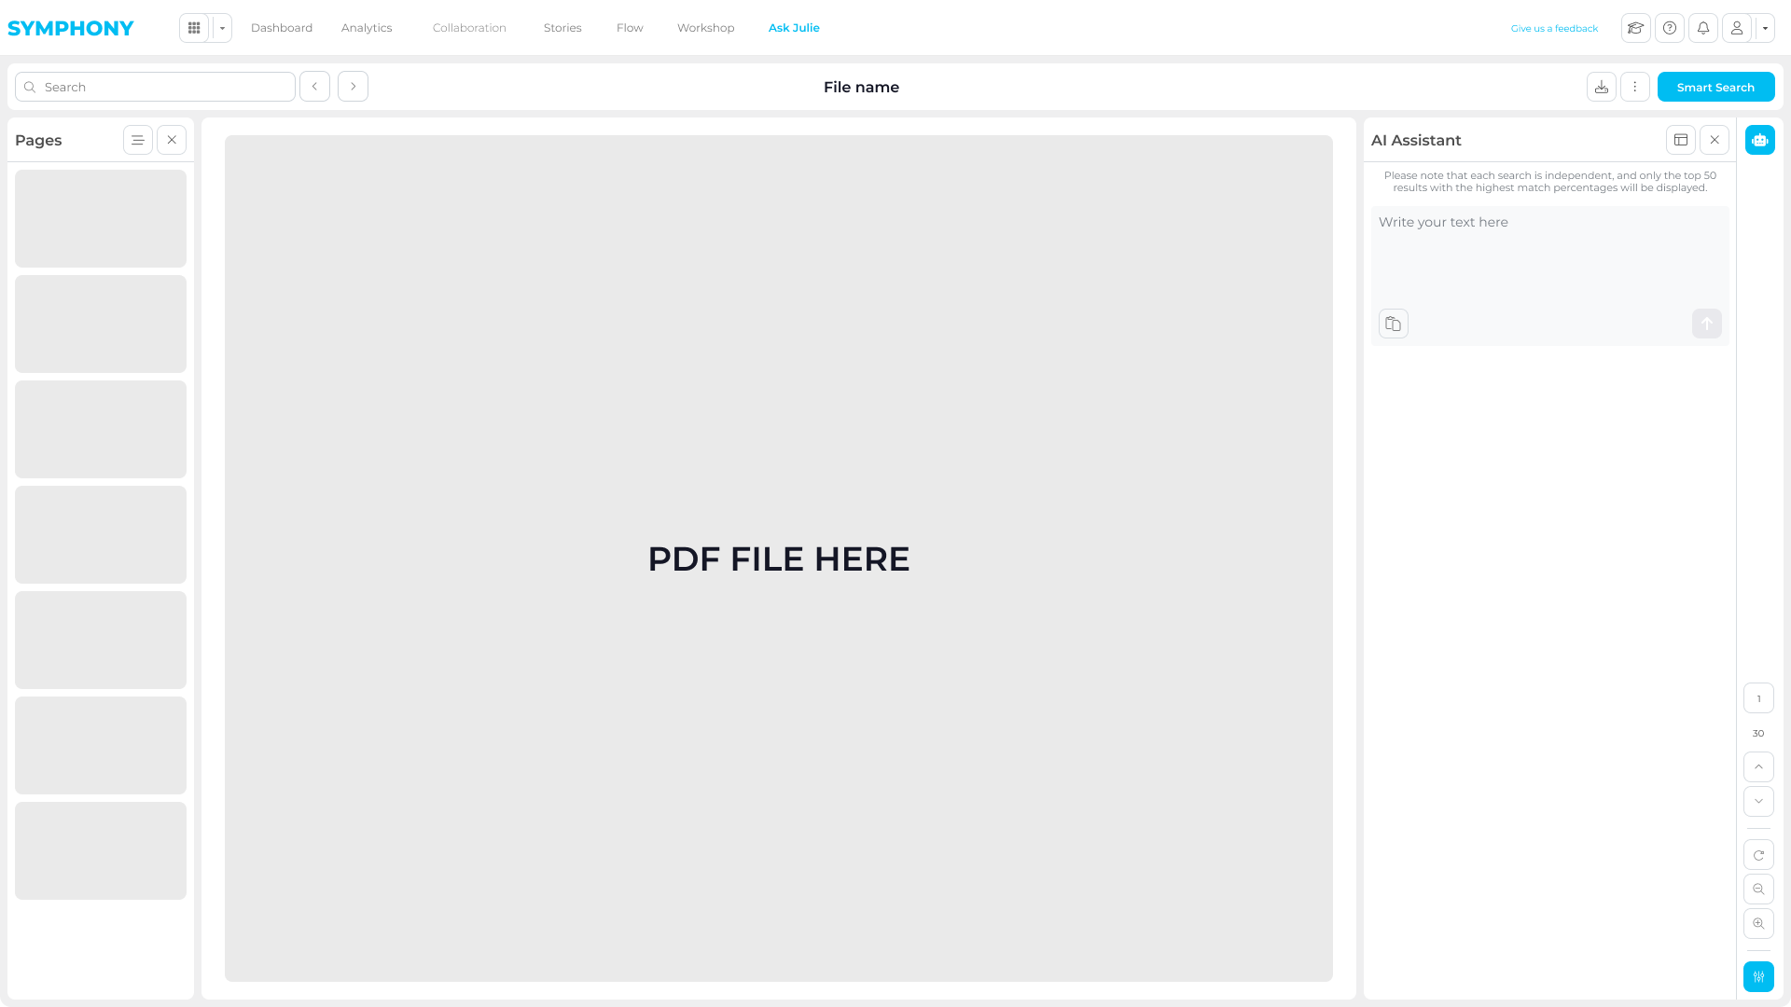
Task: Open the Analytics menu item
Action: click(x=367, y=28)
